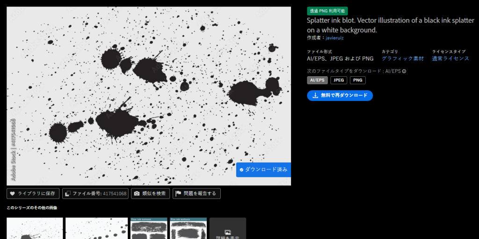Open the first ink splatter series thumbnail

pos(35,228)
